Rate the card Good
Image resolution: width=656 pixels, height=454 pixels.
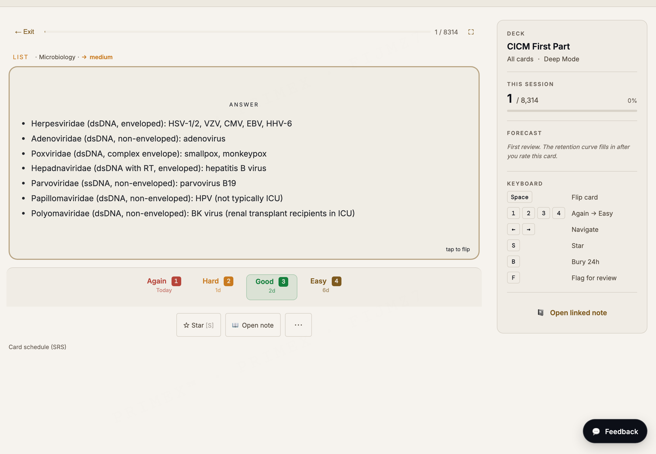272,287
